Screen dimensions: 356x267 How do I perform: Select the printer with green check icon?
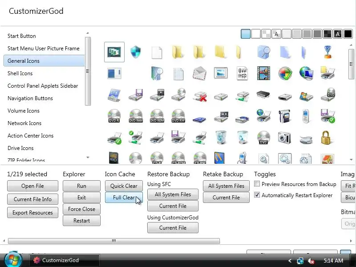(114, 138)
